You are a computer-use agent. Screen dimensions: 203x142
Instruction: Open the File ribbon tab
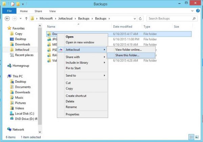(x=9, y=11)
